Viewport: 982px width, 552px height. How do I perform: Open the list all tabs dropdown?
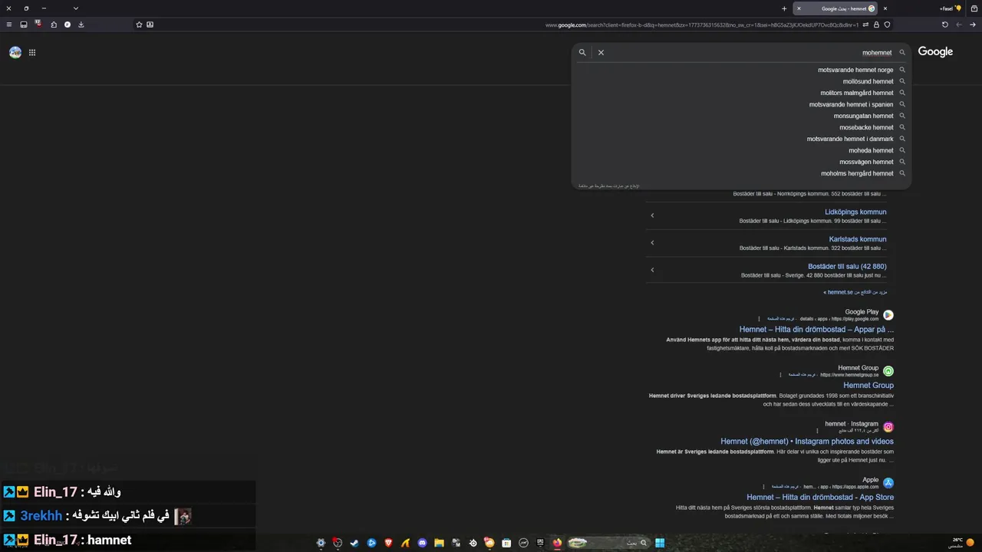tap(75, 8)
